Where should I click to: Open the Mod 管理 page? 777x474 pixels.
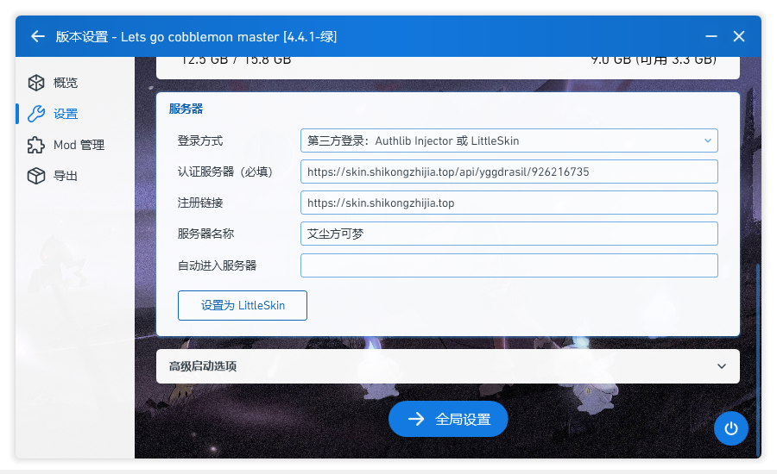coord(79,145)
